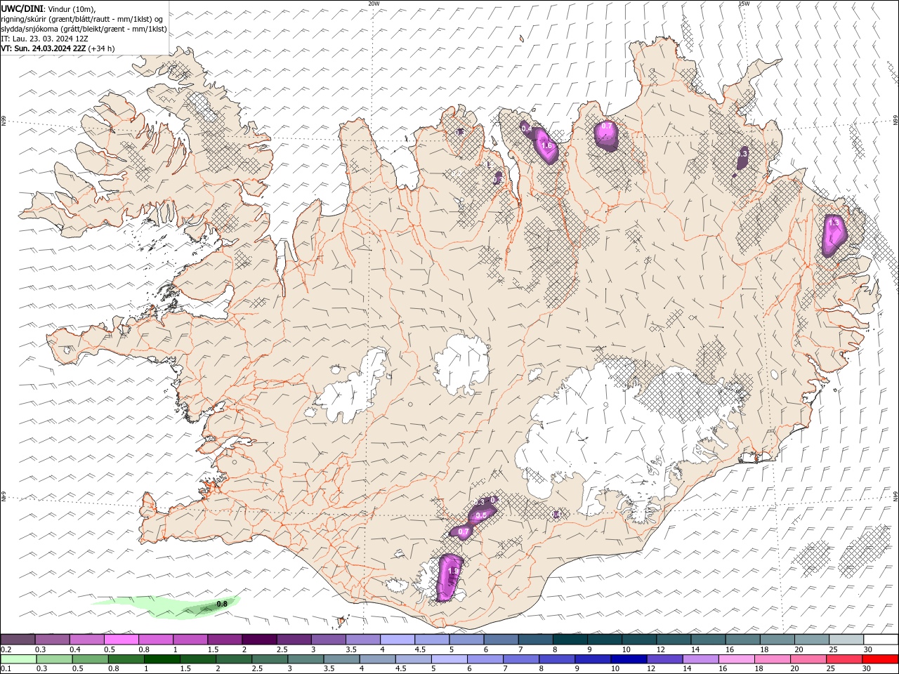This screenshot has width=899, height=674.
Task: Select the 'rigning/skúrir' legend description line
Action: point(82,19)
